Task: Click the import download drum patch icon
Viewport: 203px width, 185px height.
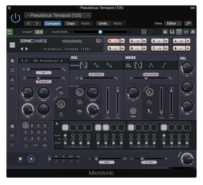Action: 12,79
